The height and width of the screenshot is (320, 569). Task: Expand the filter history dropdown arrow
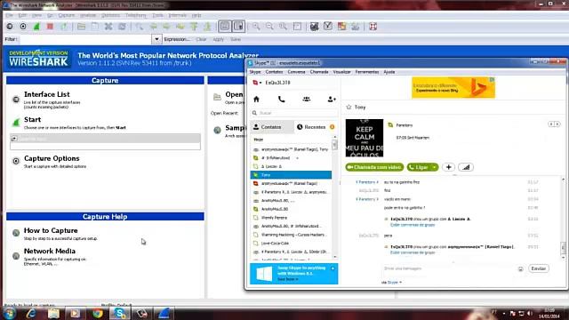[x=156, y=39]
